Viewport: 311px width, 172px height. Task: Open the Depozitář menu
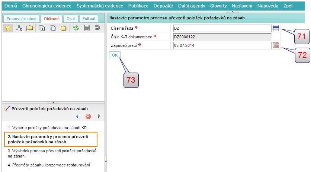163,6
